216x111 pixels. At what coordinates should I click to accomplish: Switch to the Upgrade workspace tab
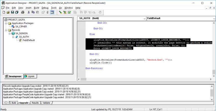[x=30, y=76]
